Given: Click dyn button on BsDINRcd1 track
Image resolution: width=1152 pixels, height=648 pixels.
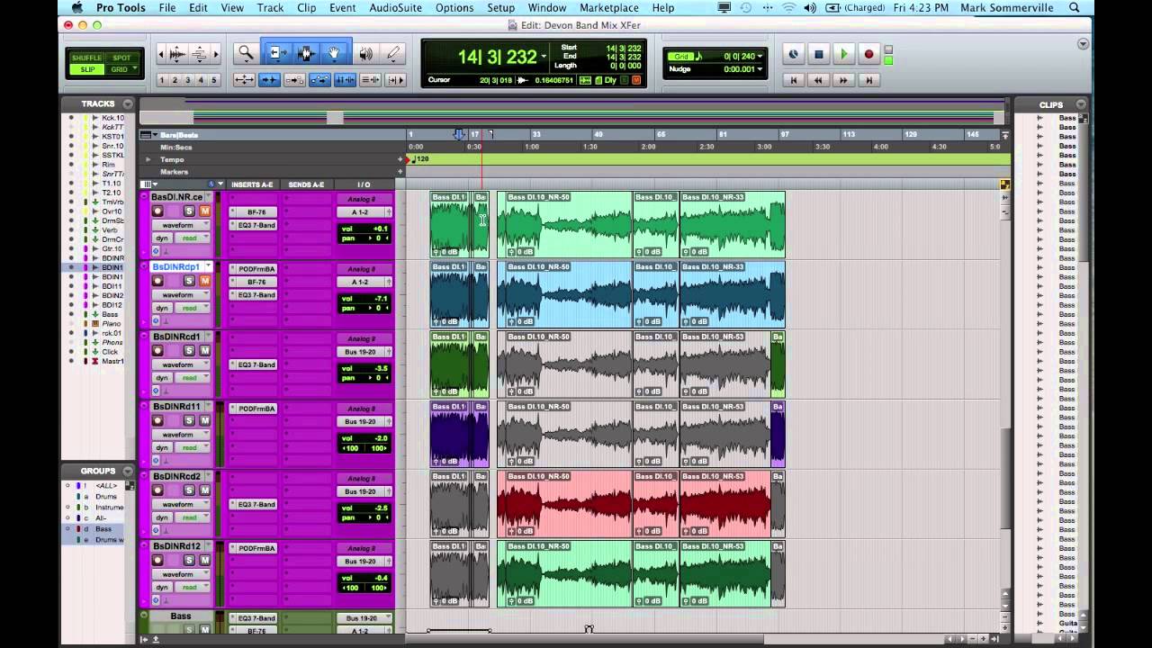Looking at the screenshot, I should [x=162, y=378].
